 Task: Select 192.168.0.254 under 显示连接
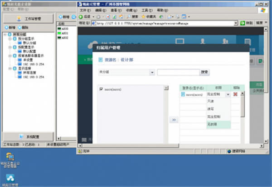pyautogui.click(x=34, y=77)
